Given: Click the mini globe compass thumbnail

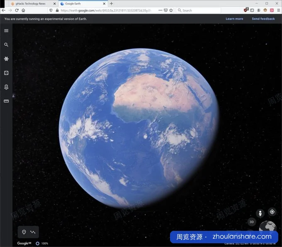Looking at the screenshot, I should [267, 226].
